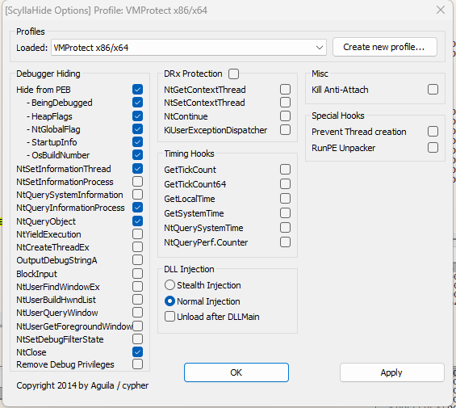Uncheck NtQueryInformationProcess checkbox
The image size is (456, 408).
tap(137, 208)
